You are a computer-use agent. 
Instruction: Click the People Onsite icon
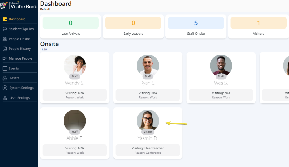tap(5, 39)
